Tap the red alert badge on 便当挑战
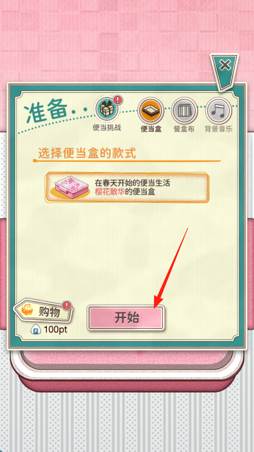The height and width of the screenshot is (452, 254). click(118, 100)
